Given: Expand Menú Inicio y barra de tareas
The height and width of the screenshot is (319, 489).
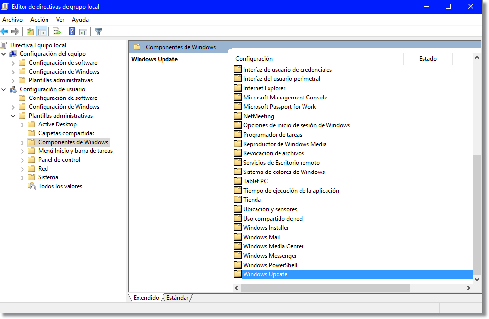Looking at the screenshot, I should coord(22,151).
